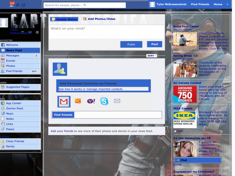
Task: Open Photos in the sidebar
Action: point(20,66)
